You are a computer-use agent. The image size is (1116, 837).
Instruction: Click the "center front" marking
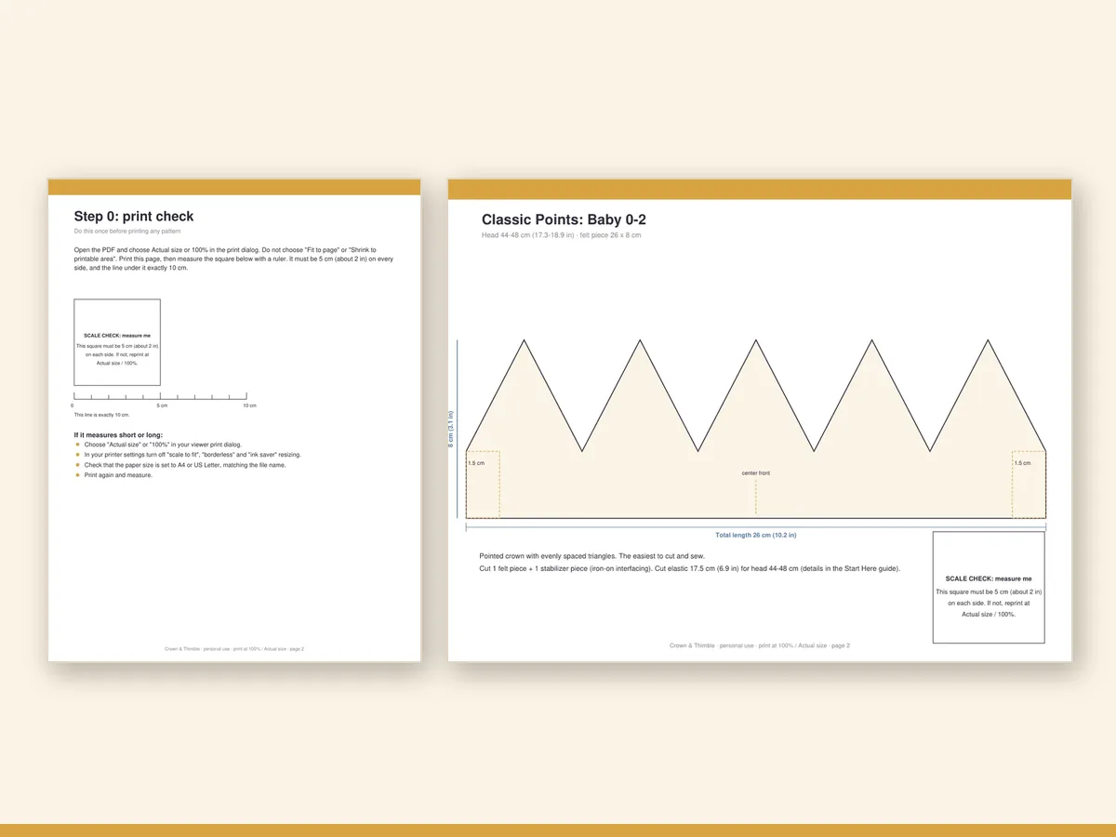pyautogui.click(x=756, y=473)
